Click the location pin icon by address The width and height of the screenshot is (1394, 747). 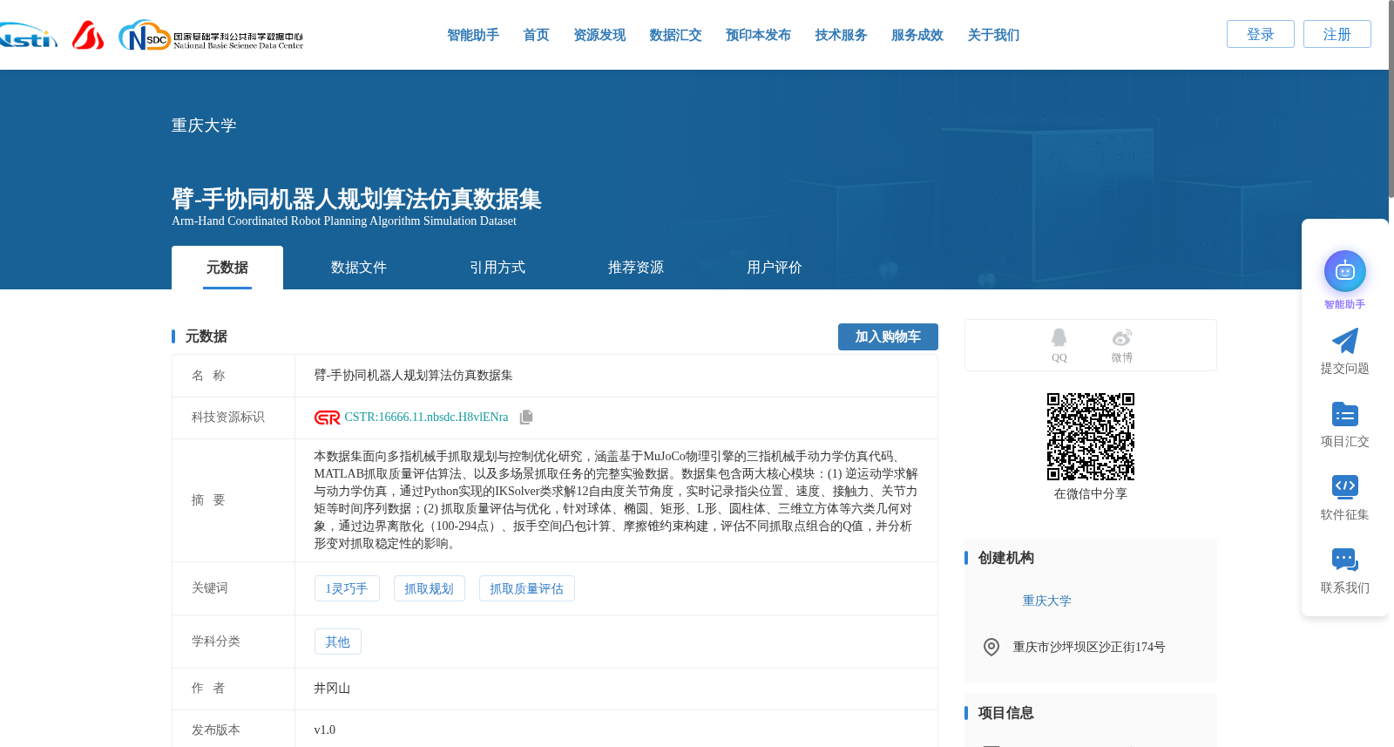coord(991,647)
